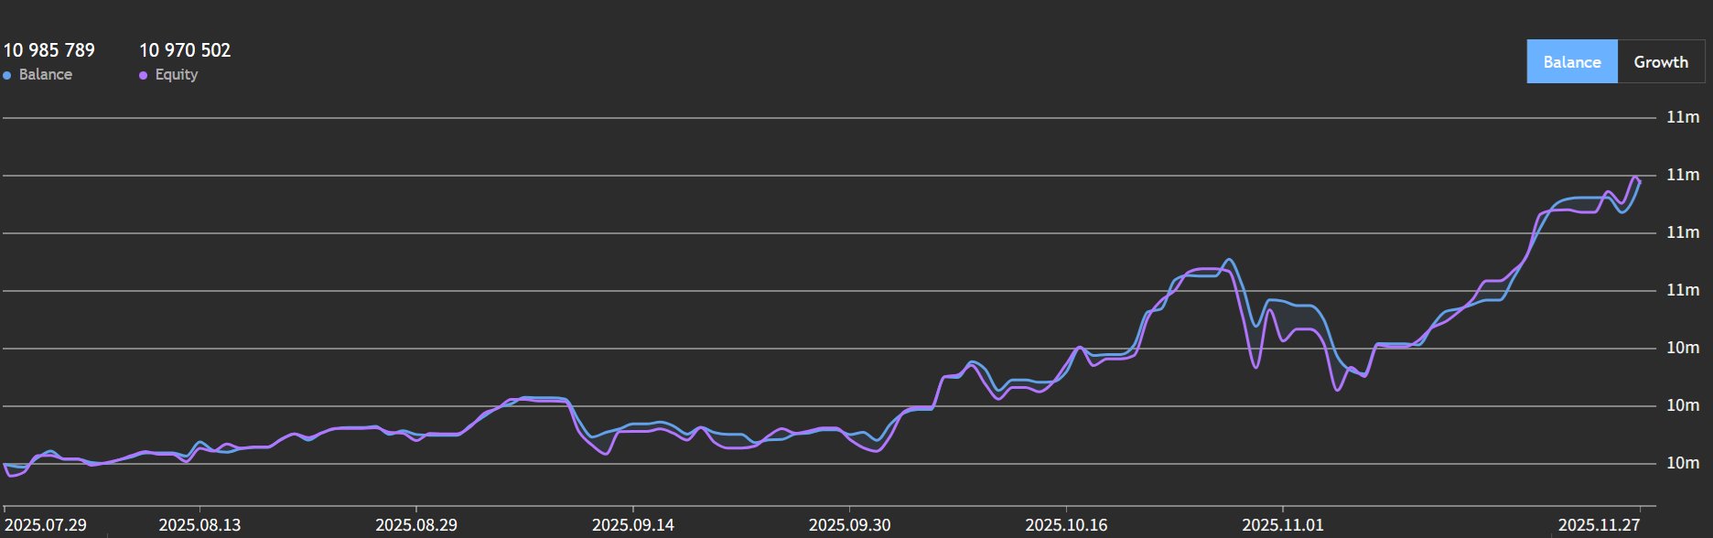Select the Balance view button
This screenshot has width=1713, height=538.
[1571, 62]
